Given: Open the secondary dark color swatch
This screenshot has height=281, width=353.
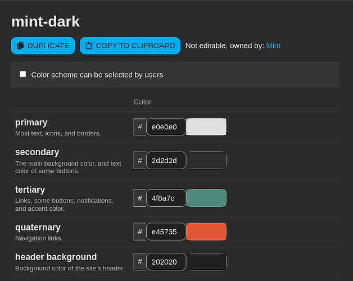Looking at the screenshot, I should (x=206, y=161).
